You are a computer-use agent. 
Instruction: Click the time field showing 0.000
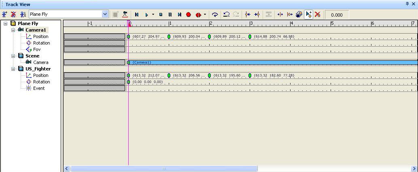pyautogui.click(x=337, y=15)
